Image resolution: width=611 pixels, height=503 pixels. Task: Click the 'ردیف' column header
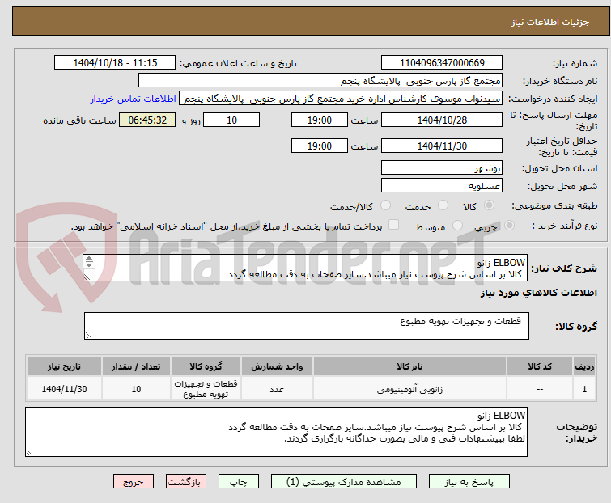point(584,366)
